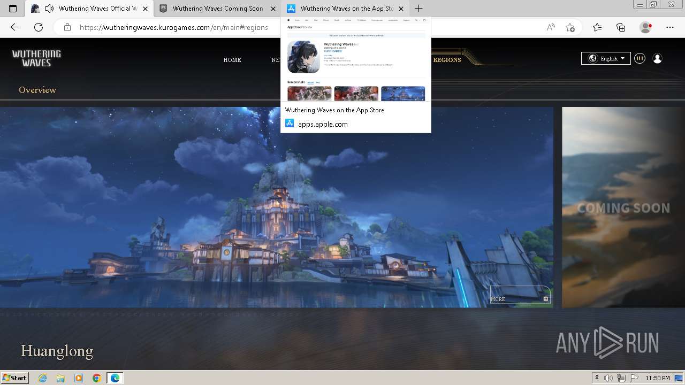Open Edge settings and more menu

[x=670, y=27]
